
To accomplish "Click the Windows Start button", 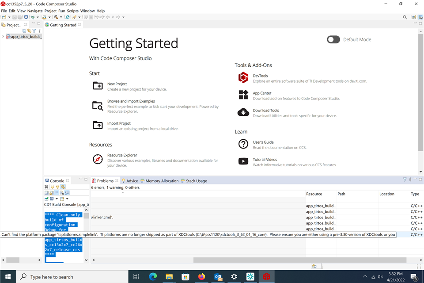I will tap(8, 277).
